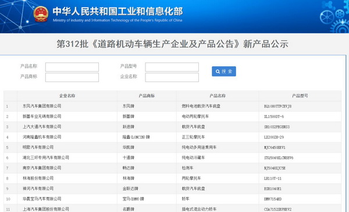The height and width of the screenshot is (212, 349).
Task: Select company 河南隆鑫机车有限公司
Action: pyautogui.click(x=42, y=137)
